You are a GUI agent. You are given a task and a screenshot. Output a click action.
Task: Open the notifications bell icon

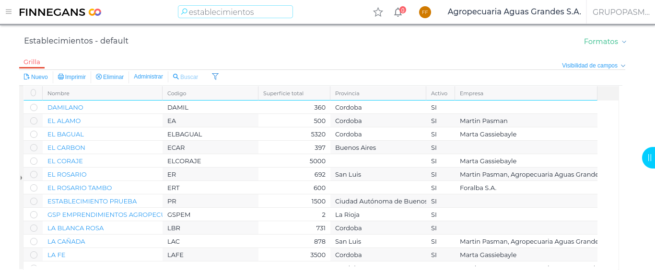(398, 12)
